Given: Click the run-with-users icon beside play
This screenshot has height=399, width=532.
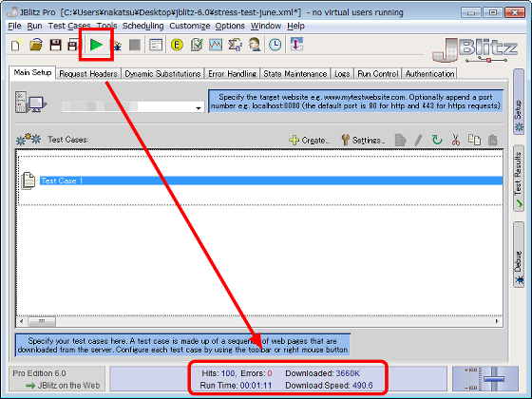Looking at the screenshot, I should [117, 46].
